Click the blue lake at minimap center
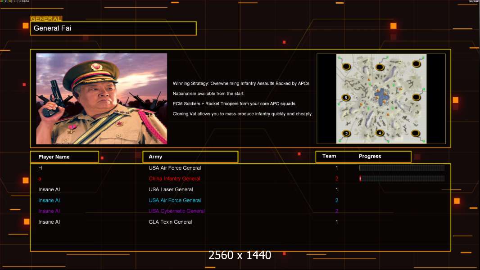The width and height of the screenshot is (480, 270). click(381, 97)
